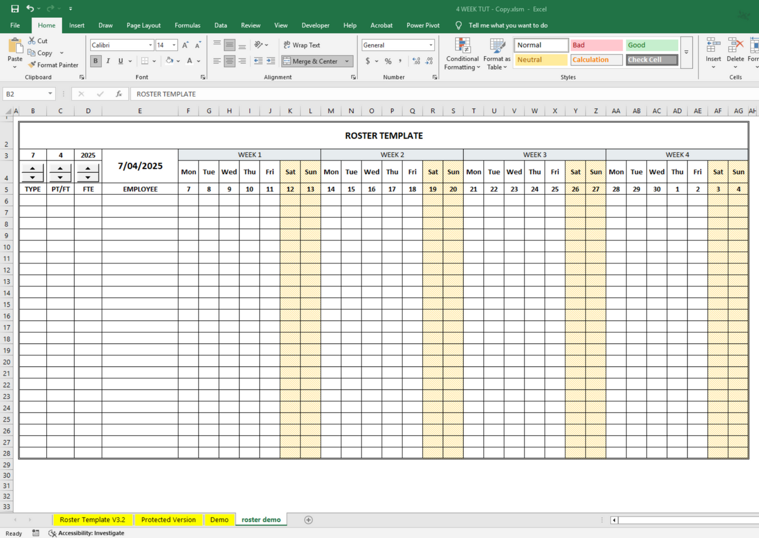Click the up arrow spinner under 2025
759x538 pixels.
pos(88,168)
